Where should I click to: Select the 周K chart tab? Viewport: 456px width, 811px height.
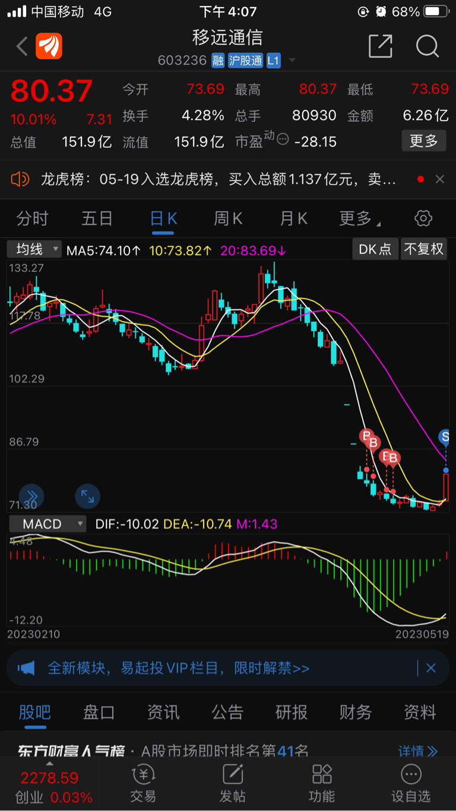[x=228, y=218]
